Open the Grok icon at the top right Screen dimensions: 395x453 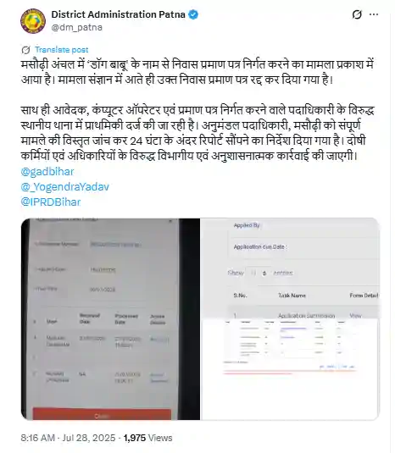[x=357, y=14]
